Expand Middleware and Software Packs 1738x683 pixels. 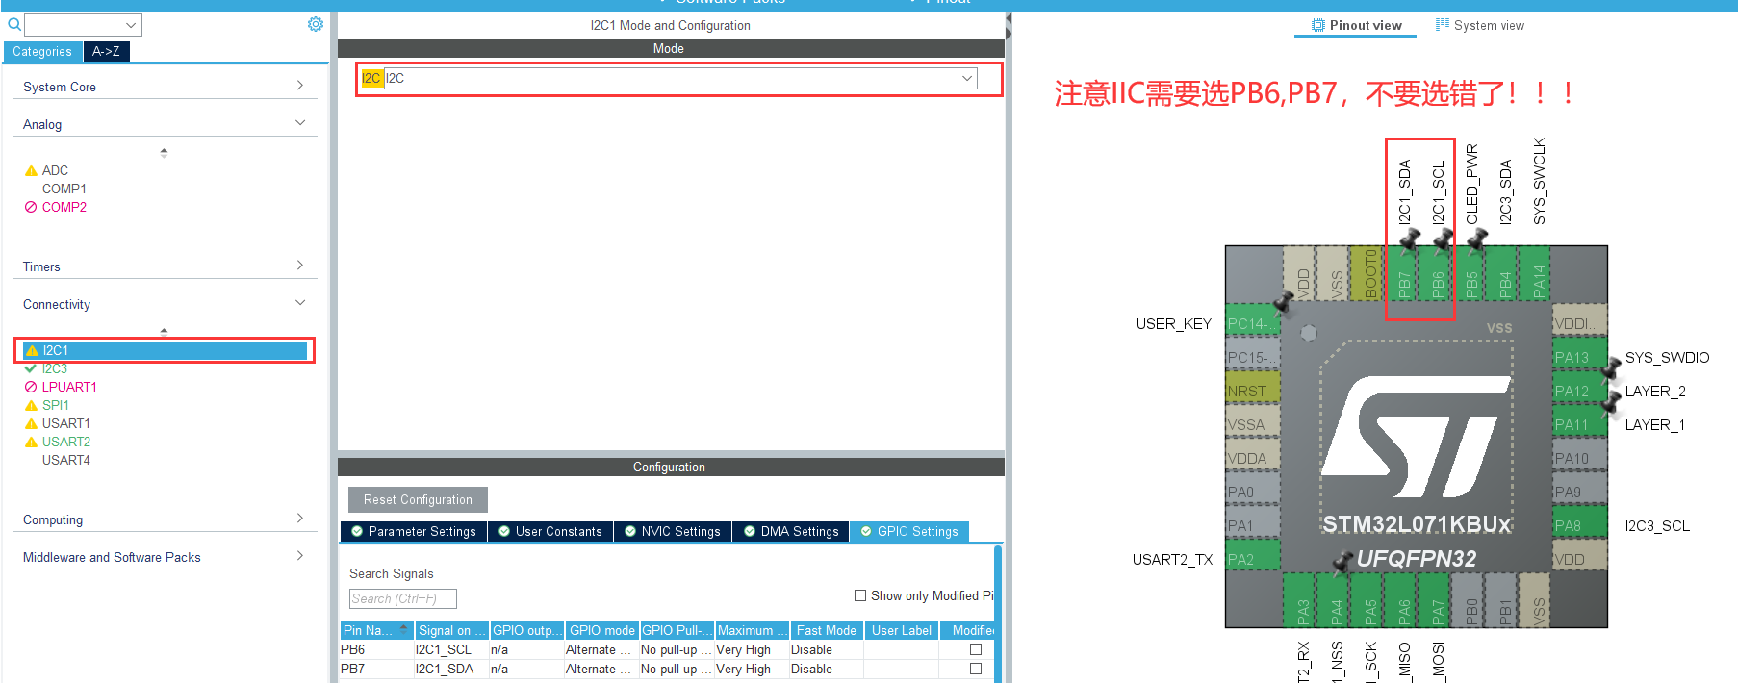point(165,557)
